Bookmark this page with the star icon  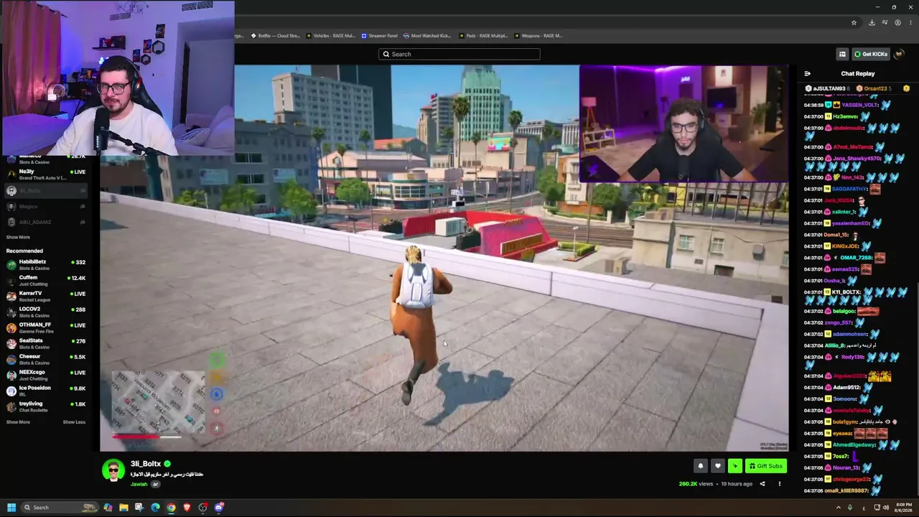854,22
